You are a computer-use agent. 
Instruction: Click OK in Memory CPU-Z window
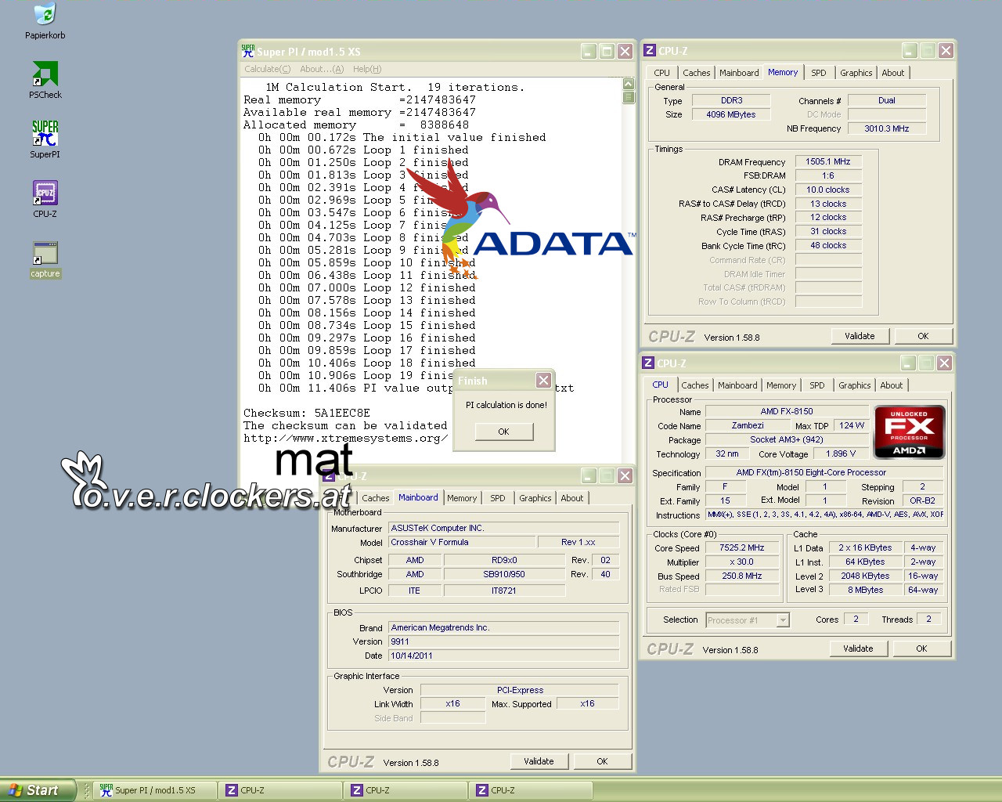click(x=923, y=336)
